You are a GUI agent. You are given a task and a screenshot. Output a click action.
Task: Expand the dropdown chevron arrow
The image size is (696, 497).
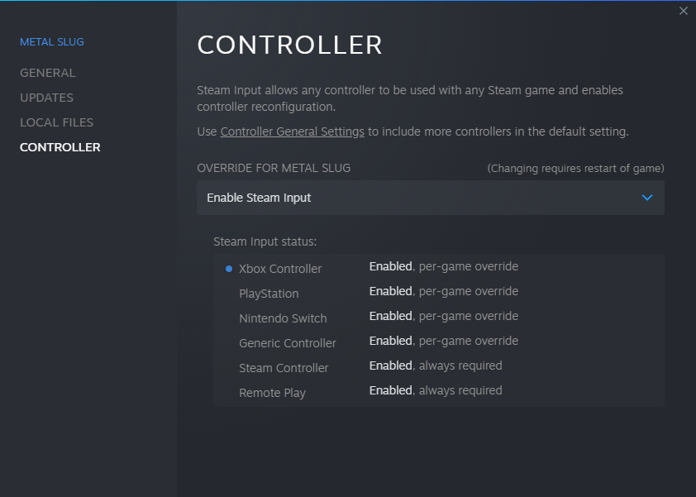647,198
